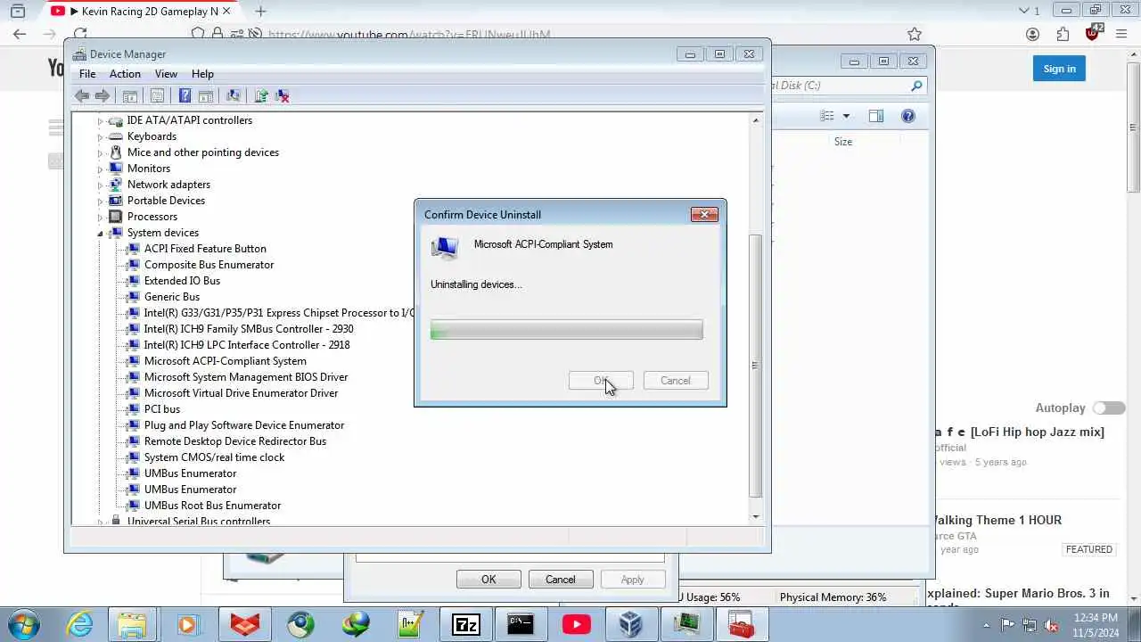Screen dimensions: 1141x642
Task: Collapse the System devices node
Action: click(101, 233)
